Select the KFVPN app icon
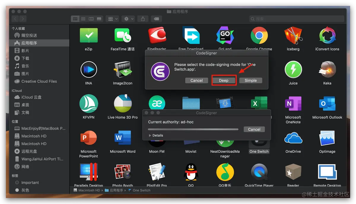Screen dimensions: 356x204 88,104
